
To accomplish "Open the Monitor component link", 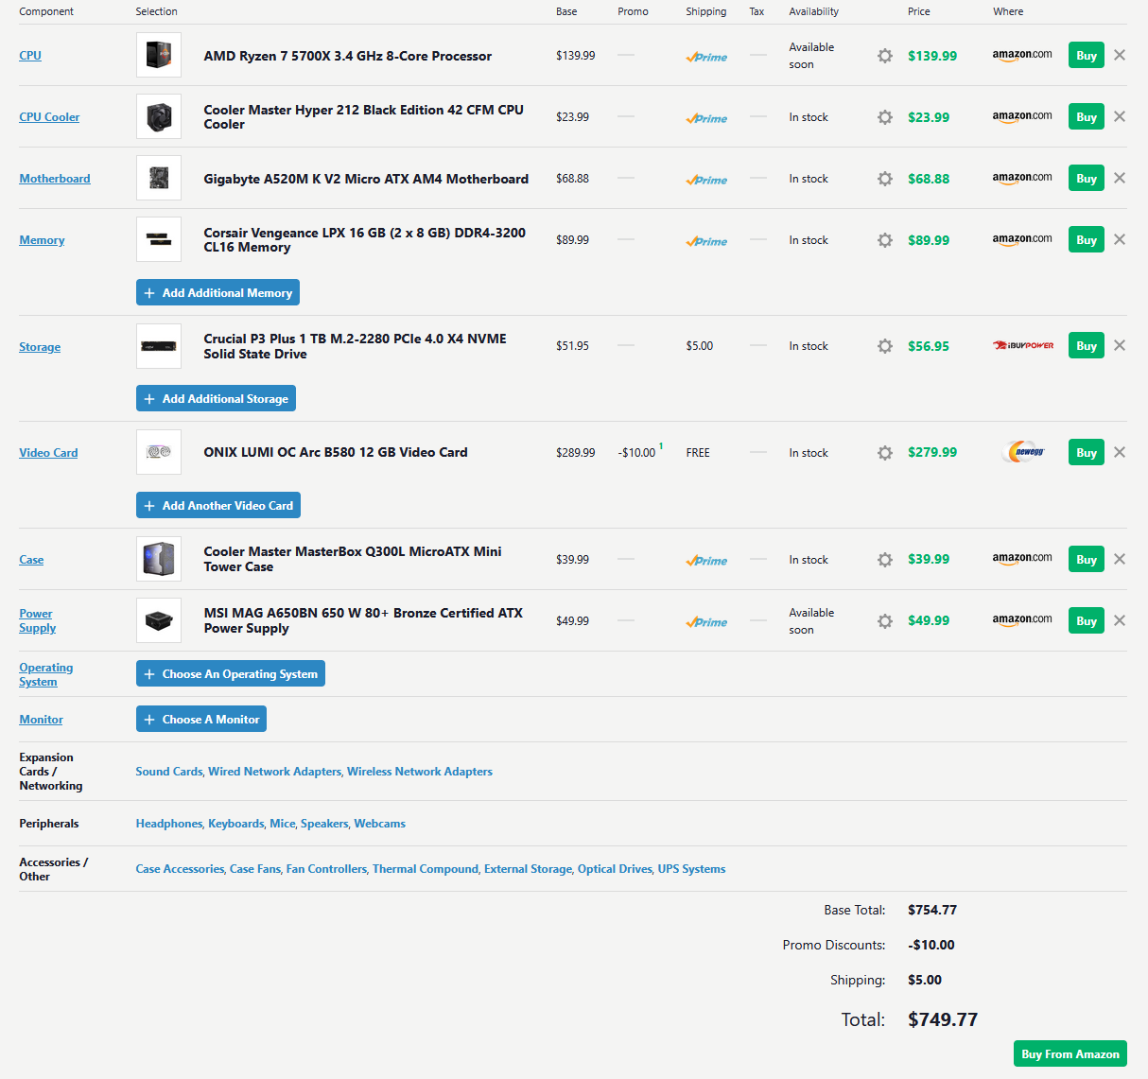I will (x=41, y=719).
